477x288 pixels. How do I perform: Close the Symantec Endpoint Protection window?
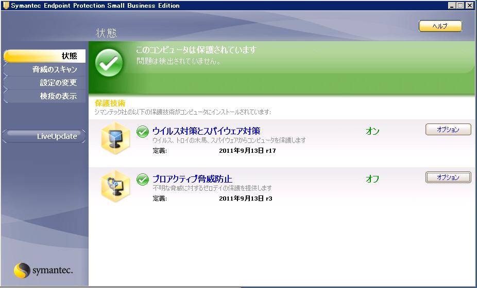pos(469,6)
